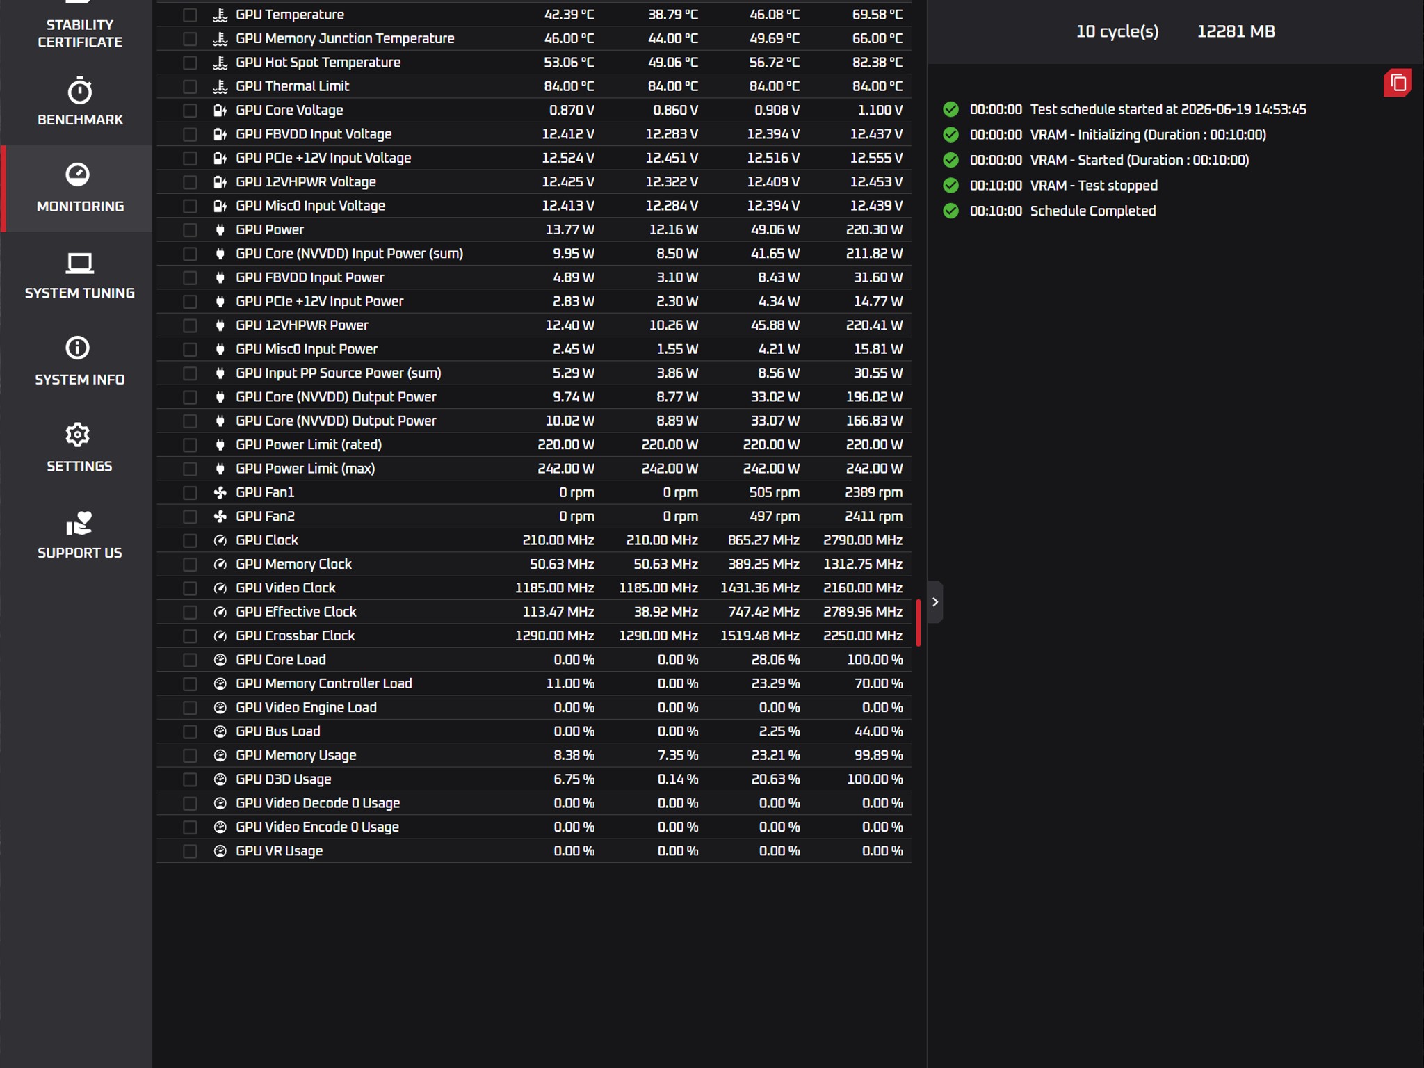Open Settings from sidebar

(79, 448)
